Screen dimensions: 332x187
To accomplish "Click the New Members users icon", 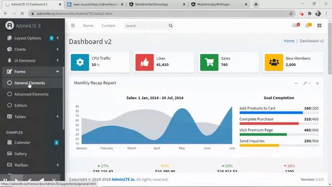I will pyautogui.click(x=274, y=62).
